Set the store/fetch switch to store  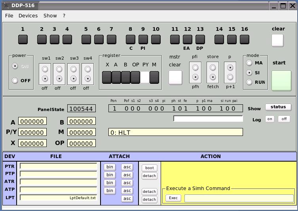click(213, 68)
